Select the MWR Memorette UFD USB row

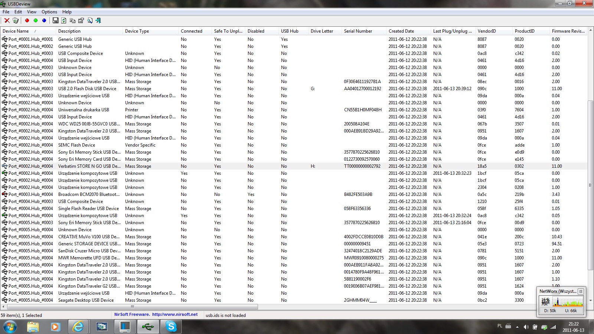pos(294,258)
